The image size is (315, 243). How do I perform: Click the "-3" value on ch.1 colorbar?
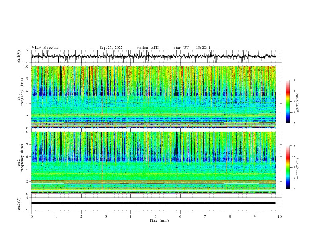tap(293, 80)
